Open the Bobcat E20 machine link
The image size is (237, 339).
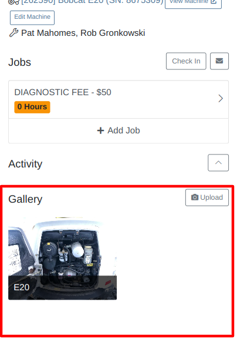click(x=92, y=2)
